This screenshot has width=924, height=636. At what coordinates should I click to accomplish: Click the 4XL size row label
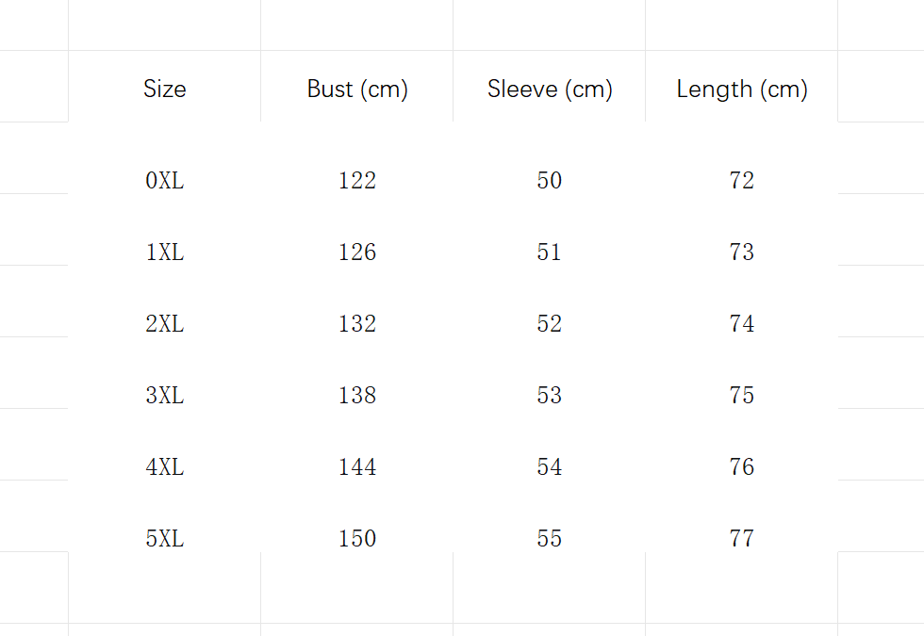(x=165, y=466)
